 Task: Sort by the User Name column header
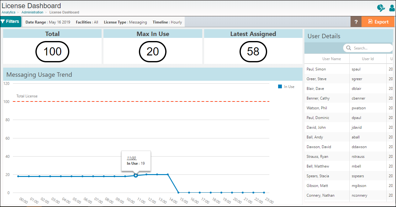pos(331,59)
